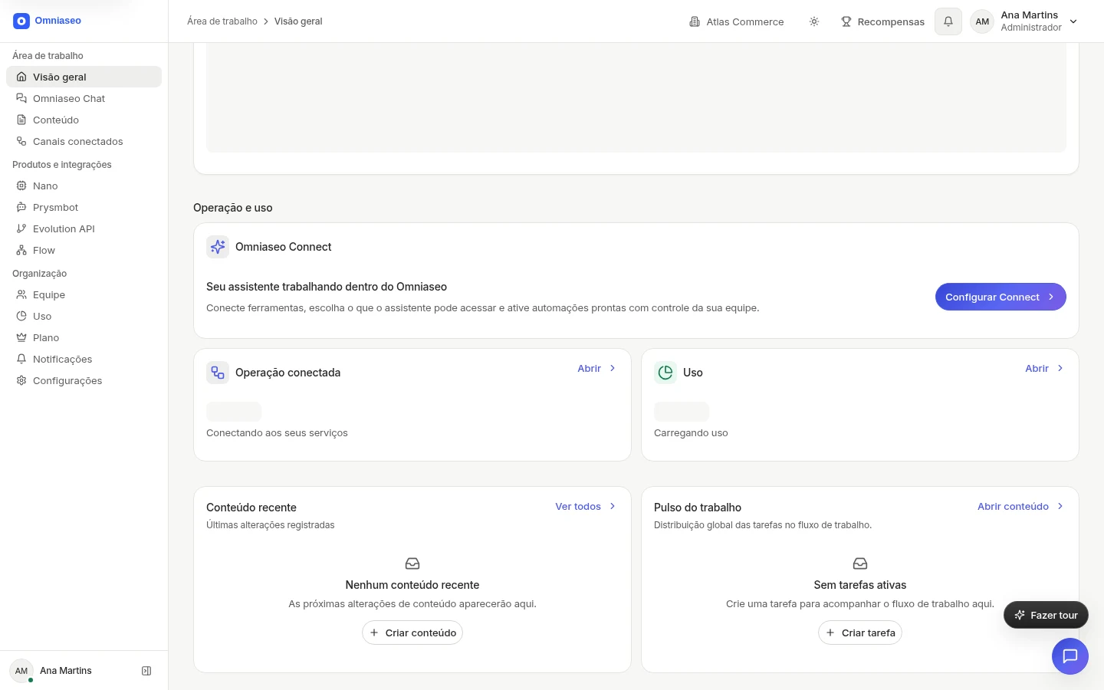Open Equipe in sidebar
1104x690 pixels.
(84, 294)
